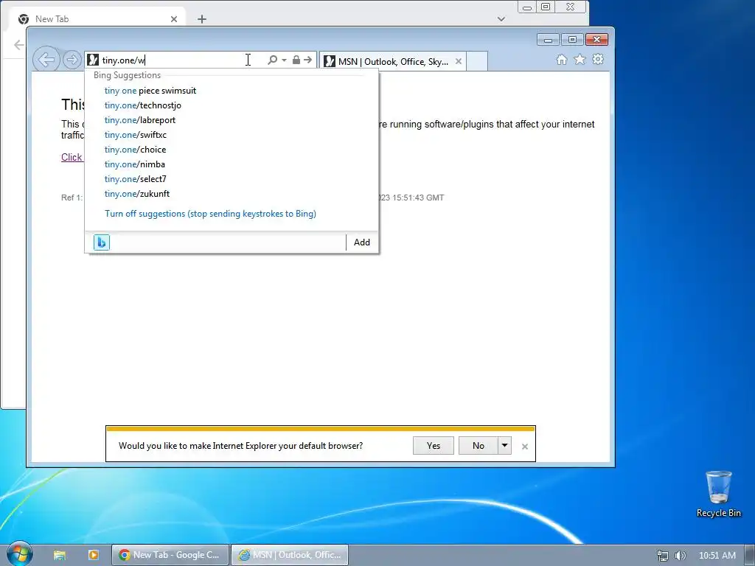Image resolution: width=755 pixels, height=566 pixels.
Task: Click the Bing search provider icon
Action: click(x=102, y=242)
